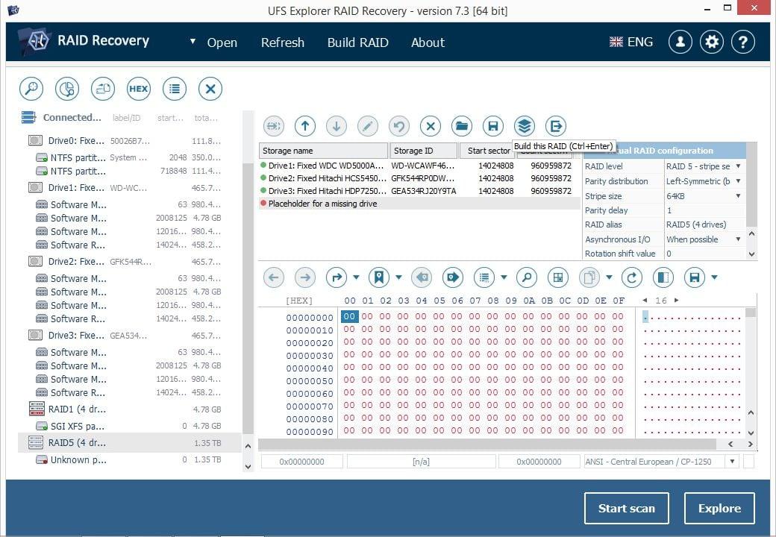This screenshot has width=776, height=537.
Task: Click the save floppy icon in hex toolbar
Action: tap(695, 277)
